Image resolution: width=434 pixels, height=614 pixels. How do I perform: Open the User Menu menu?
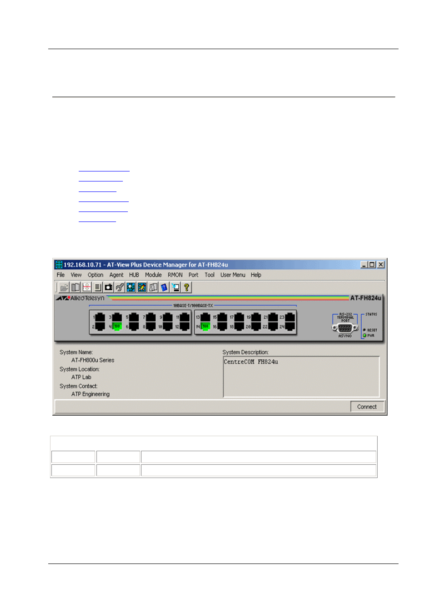click(233, 275)
